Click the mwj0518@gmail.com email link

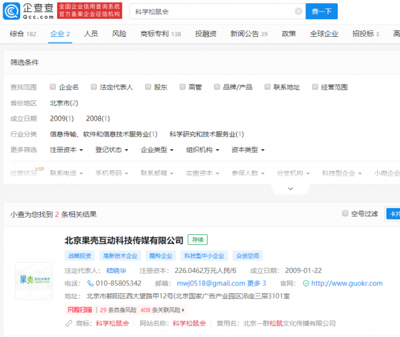211,283
